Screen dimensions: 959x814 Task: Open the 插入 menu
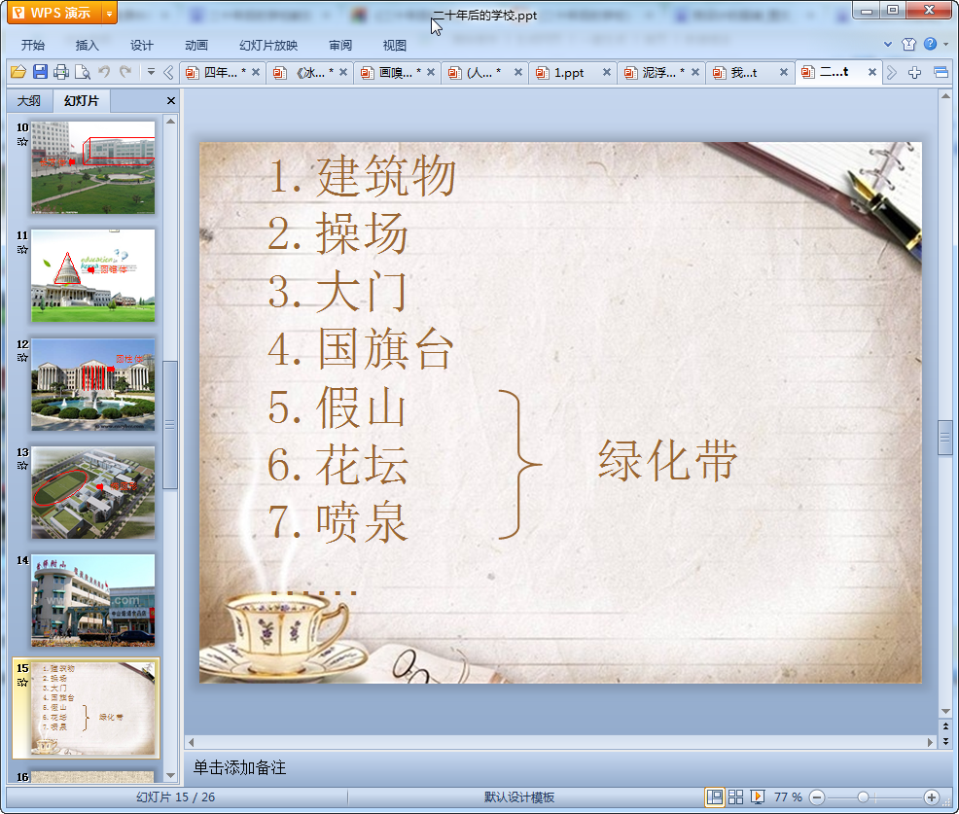[88, 45]
